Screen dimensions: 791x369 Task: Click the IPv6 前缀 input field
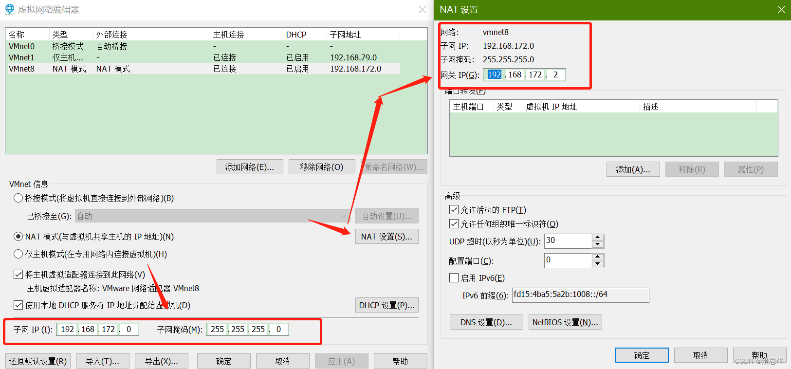point(581,295)
